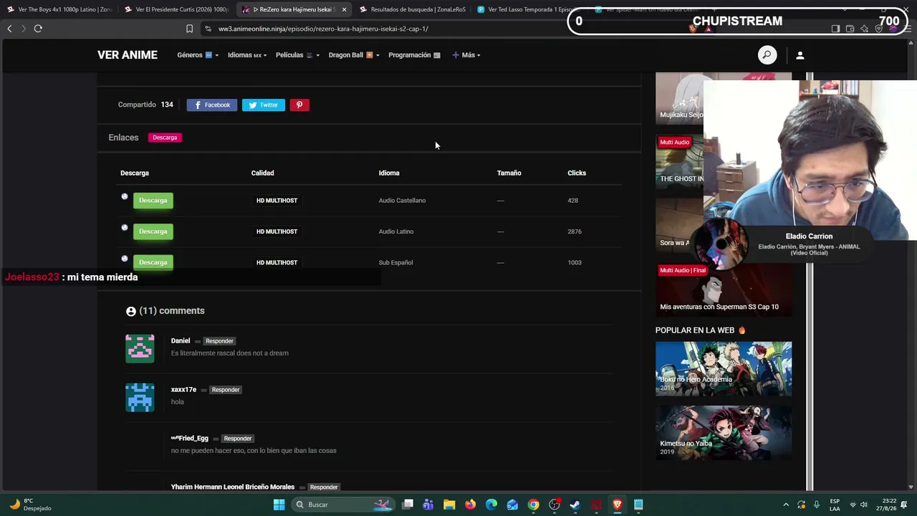
Task: Expand the Dragon Ball dropdown menu
Action: point(354,55)
